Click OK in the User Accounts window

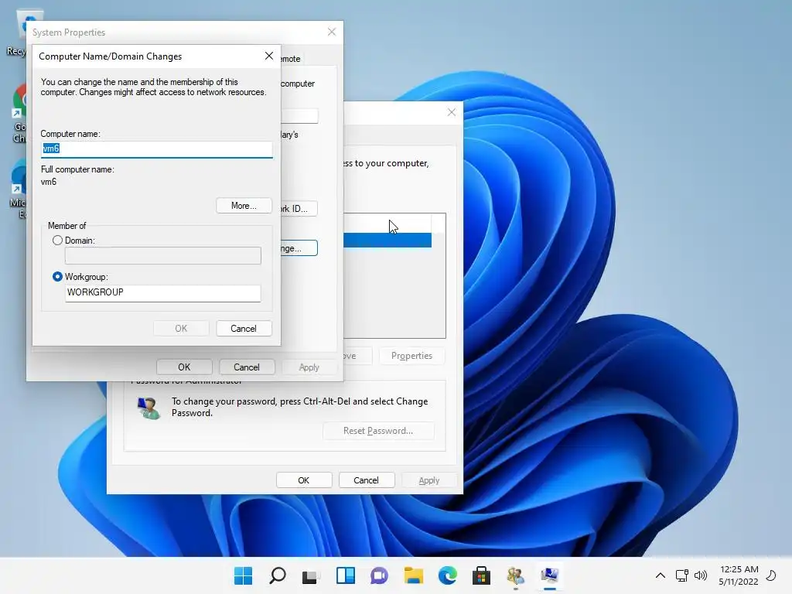[303, 480]
